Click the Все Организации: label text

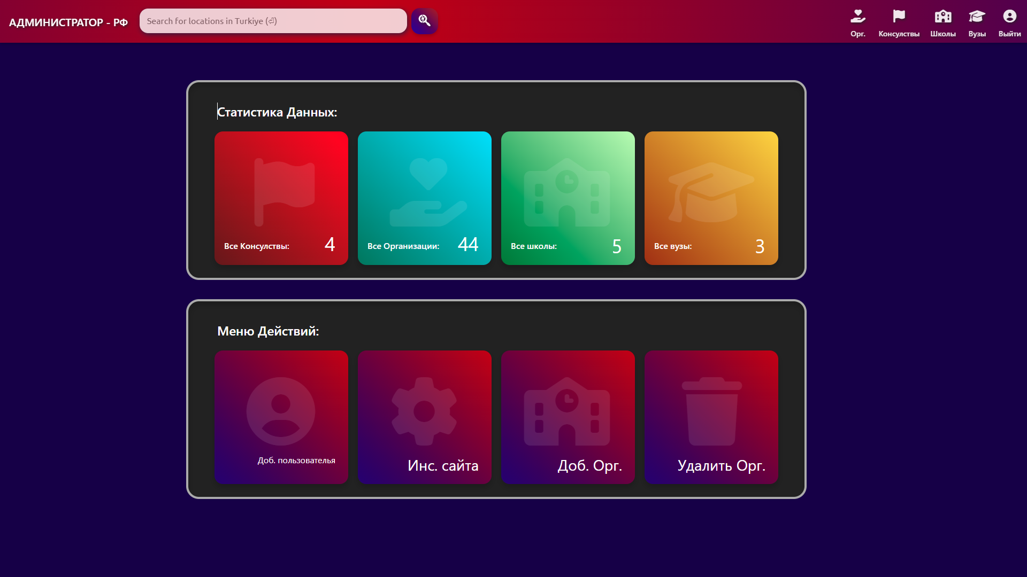click(x=403, y=246)
